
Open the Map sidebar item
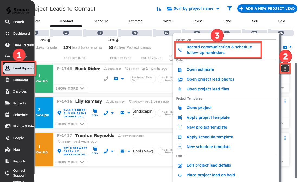[17, 150]
